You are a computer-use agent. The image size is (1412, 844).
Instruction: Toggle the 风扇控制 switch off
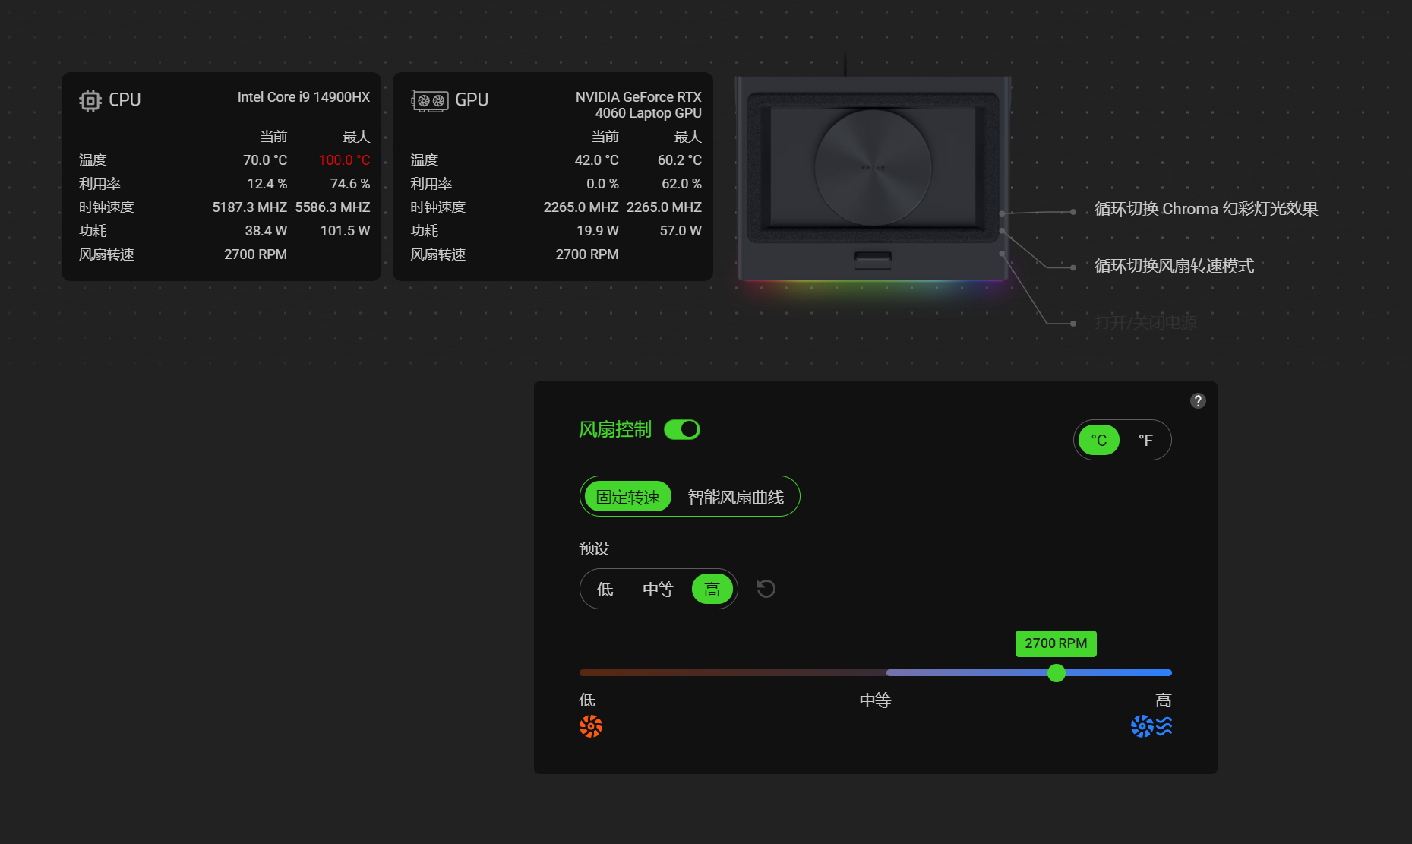click(681, 429)
